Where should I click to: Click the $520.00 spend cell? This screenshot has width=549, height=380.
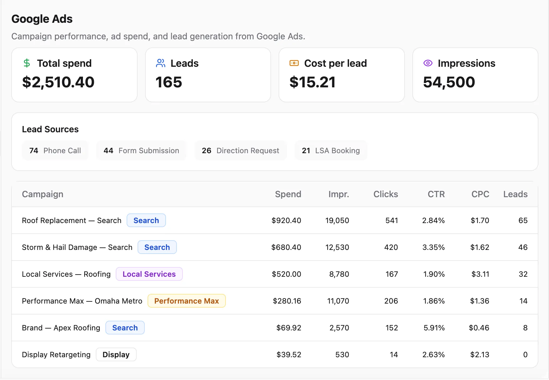(x=287, y=274)
